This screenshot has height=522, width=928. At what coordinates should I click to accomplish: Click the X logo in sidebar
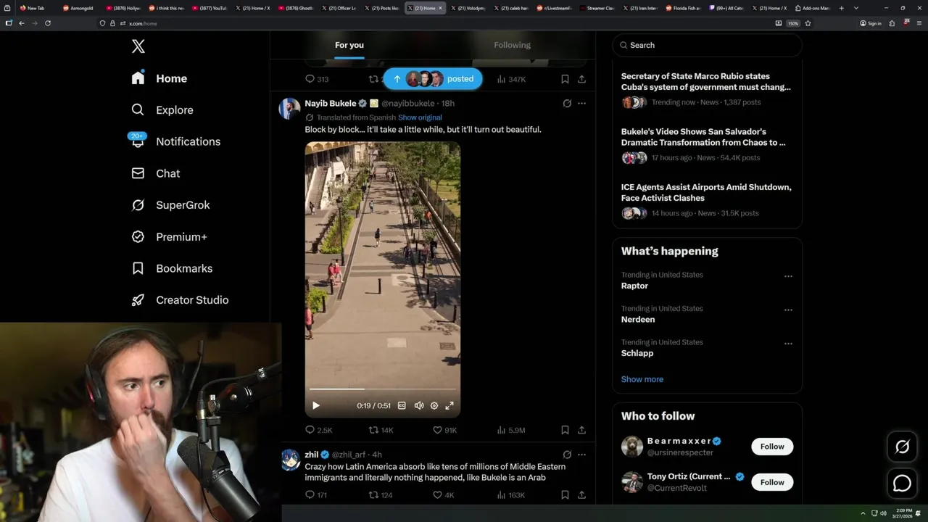pyautogui.click(x=138, y=46)
